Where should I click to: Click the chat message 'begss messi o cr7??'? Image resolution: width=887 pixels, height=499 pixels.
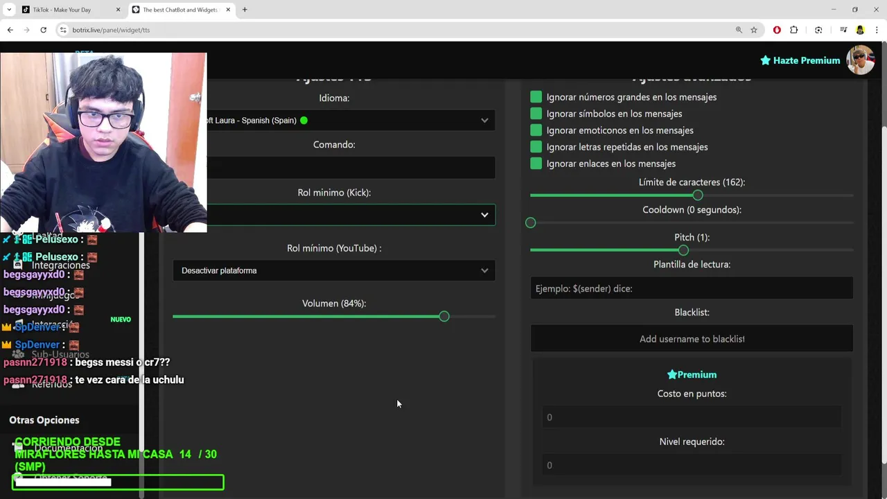tap(123, 362)
